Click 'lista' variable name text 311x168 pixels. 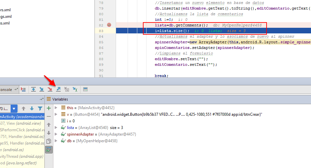(70, 128)
